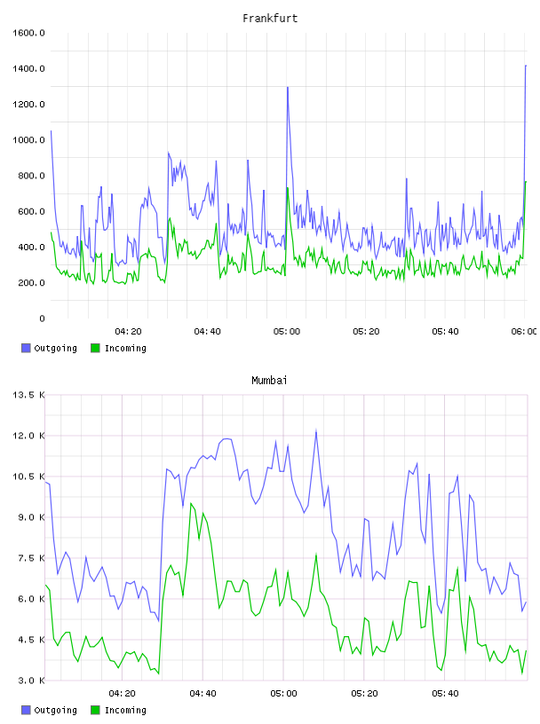The image size is (540, 724).
Task: Click the 6.0 K y-axis label in Mumbai chart
Action: click(31, 599)
